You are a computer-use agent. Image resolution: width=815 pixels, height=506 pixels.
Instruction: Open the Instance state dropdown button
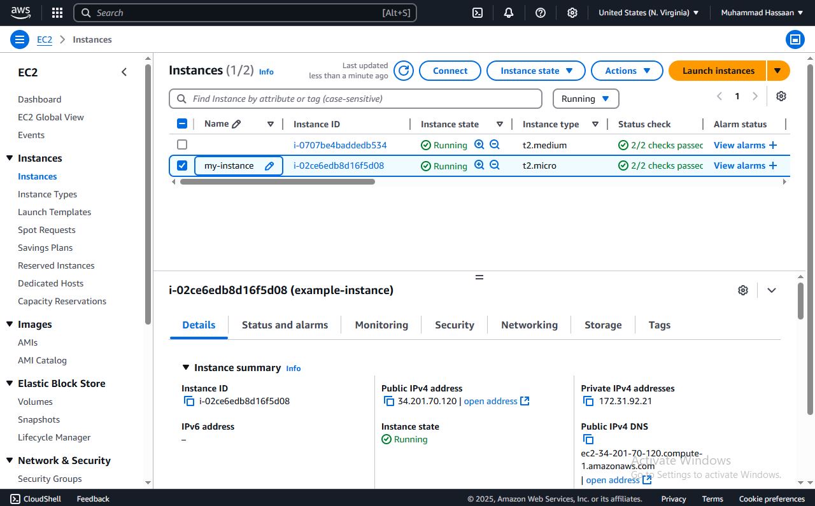[536, 71]
